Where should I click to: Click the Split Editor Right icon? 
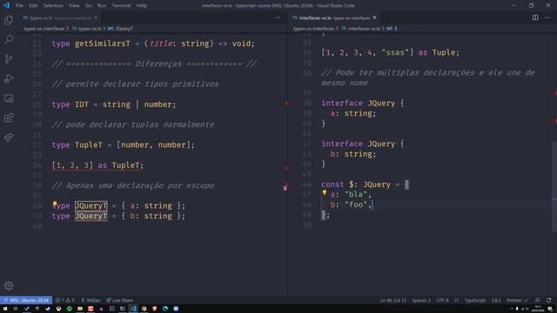(x=535, y=17)
